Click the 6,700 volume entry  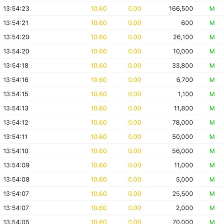tap(184, 80)
